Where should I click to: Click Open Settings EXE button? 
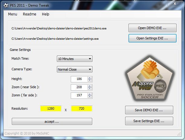152,38
